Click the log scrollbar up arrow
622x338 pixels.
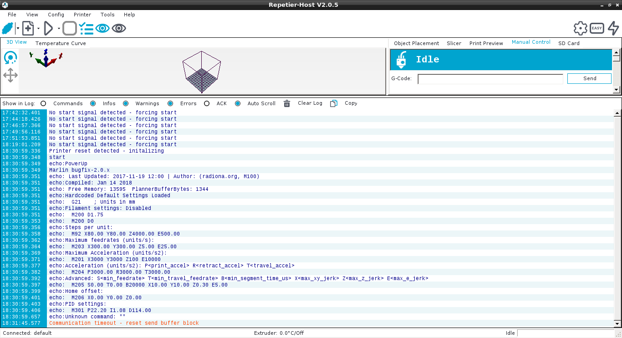[617, 113]
